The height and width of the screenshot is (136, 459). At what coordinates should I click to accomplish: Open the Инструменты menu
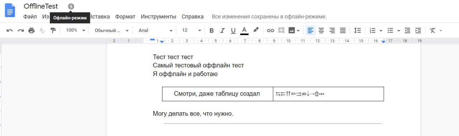(x=158, y=17)
